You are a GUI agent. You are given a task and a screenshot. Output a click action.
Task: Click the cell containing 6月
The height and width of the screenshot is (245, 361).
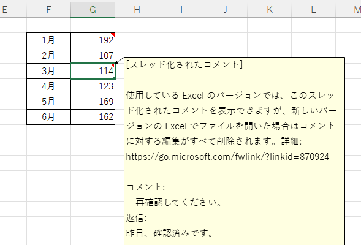(48, 117)
